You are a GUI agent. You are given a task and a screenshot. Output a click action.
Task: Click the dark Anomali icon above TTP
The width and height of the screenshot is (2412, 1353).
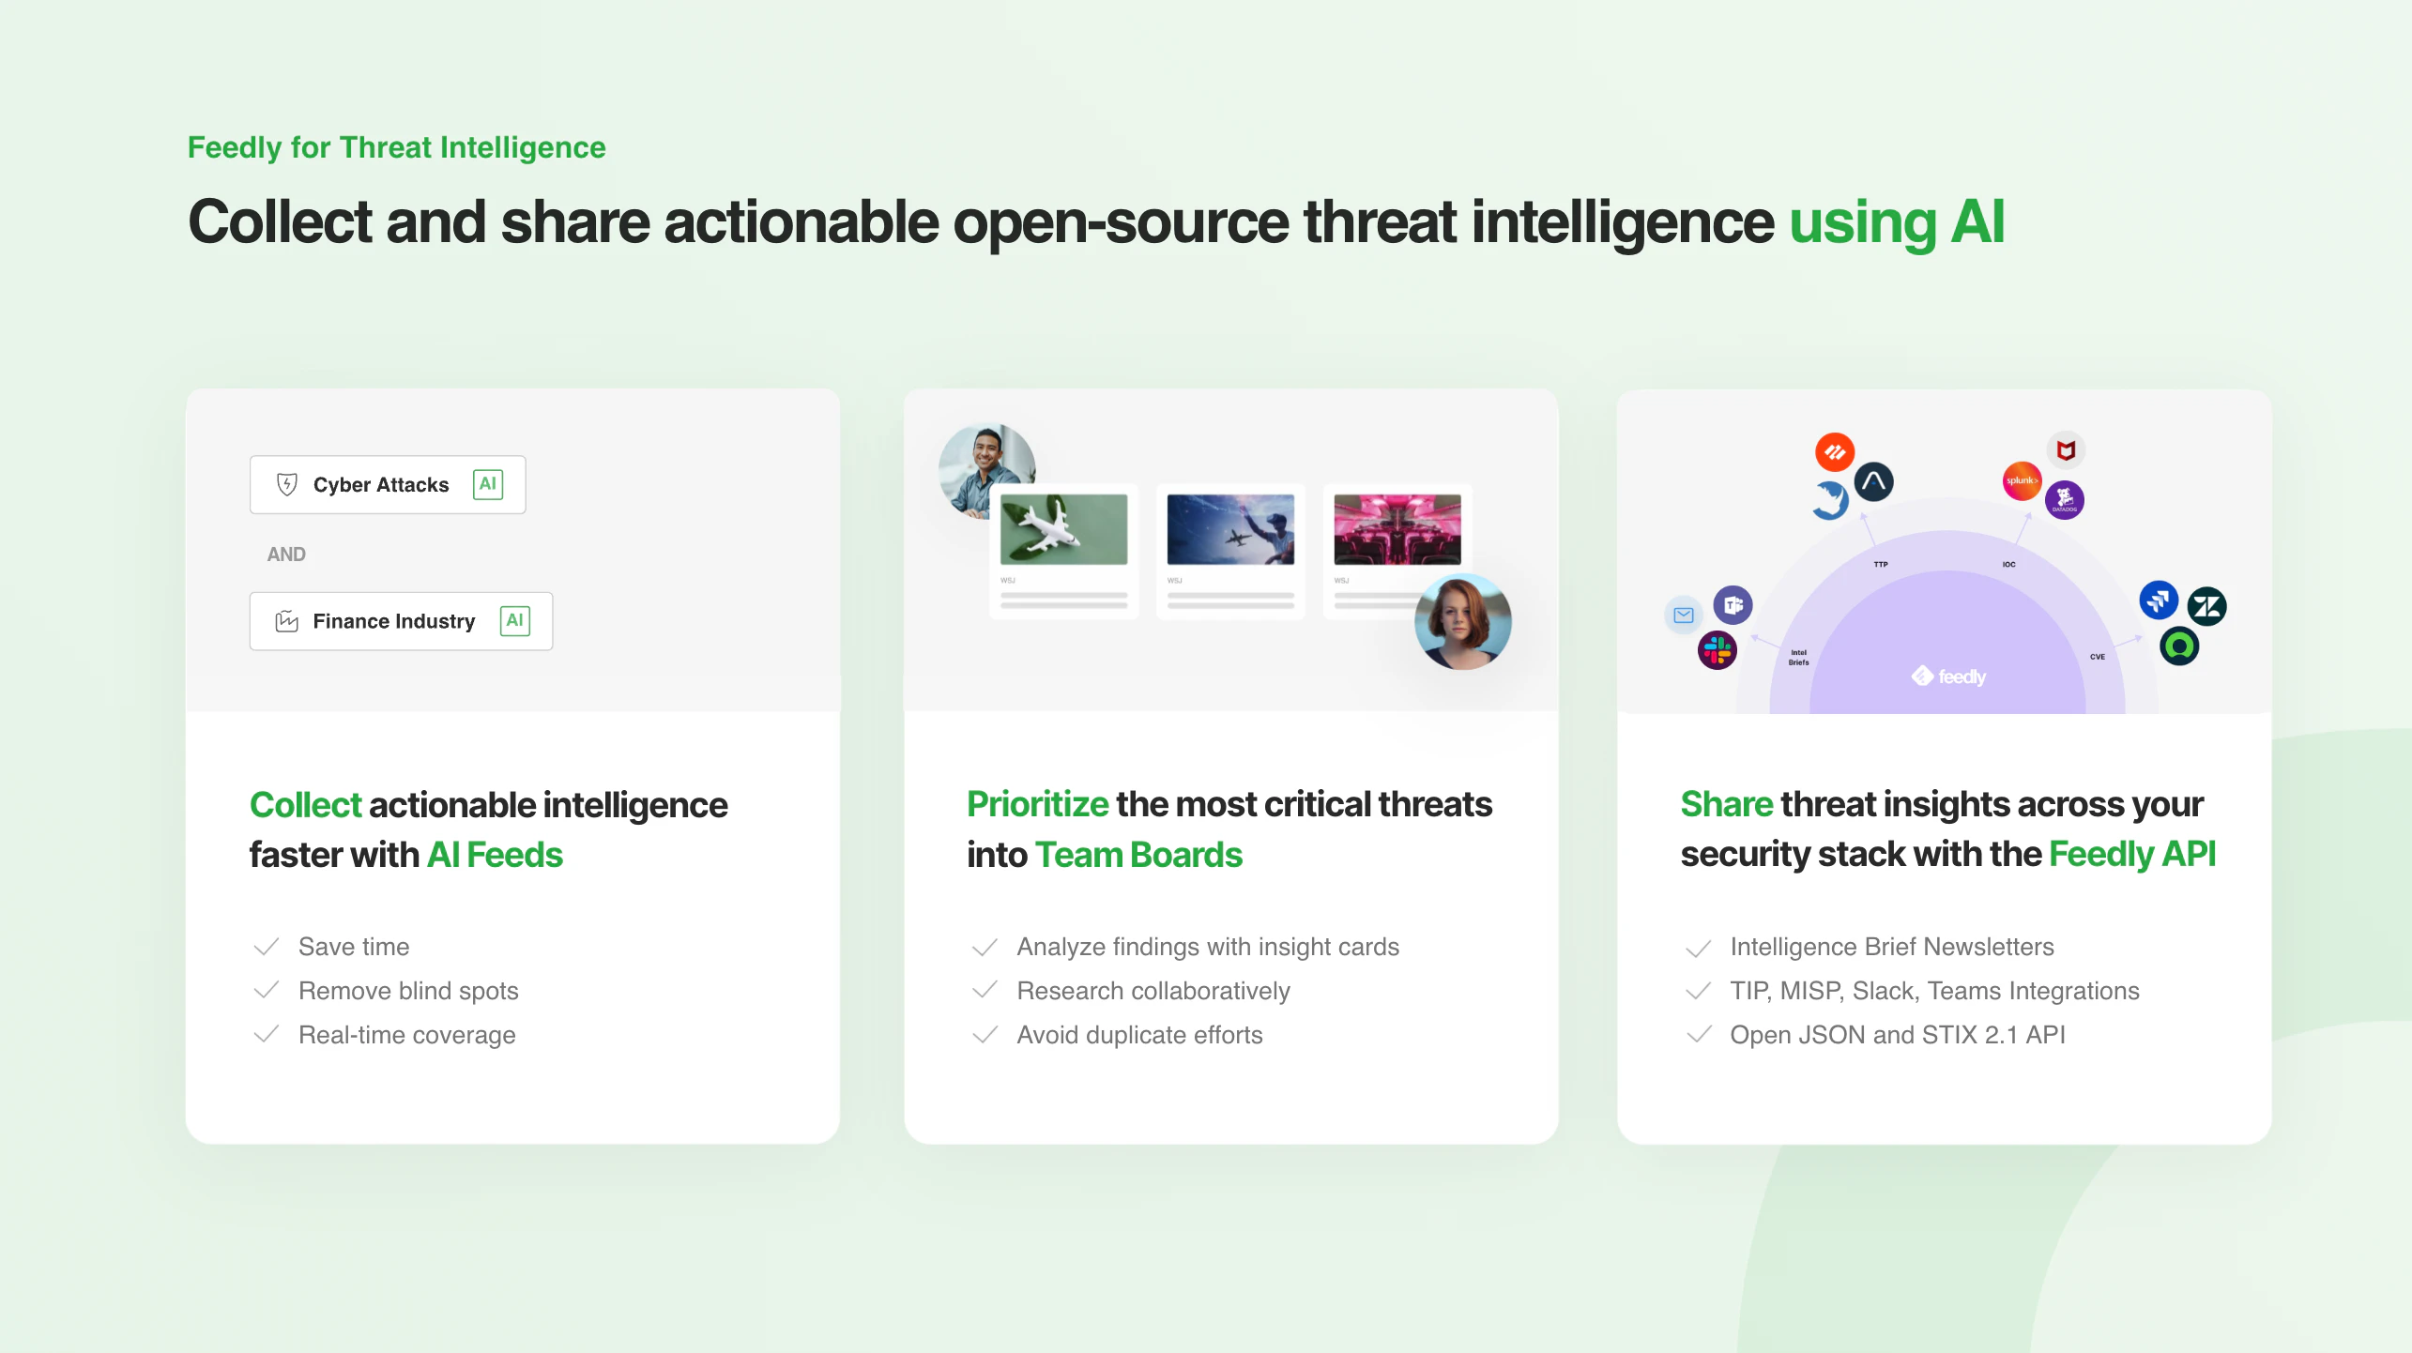[1873, 480]
